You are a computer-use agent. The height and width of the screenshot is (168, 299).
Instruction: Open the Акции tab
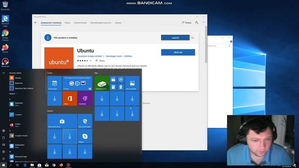click(118, 23)
